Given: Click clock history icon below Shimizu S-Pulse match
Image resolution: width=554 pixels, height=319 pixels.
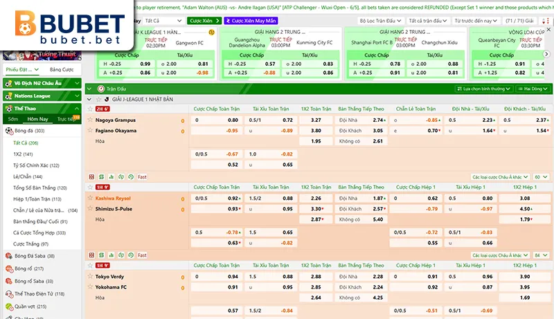Looking at the screenshot, I should (131, 255).
